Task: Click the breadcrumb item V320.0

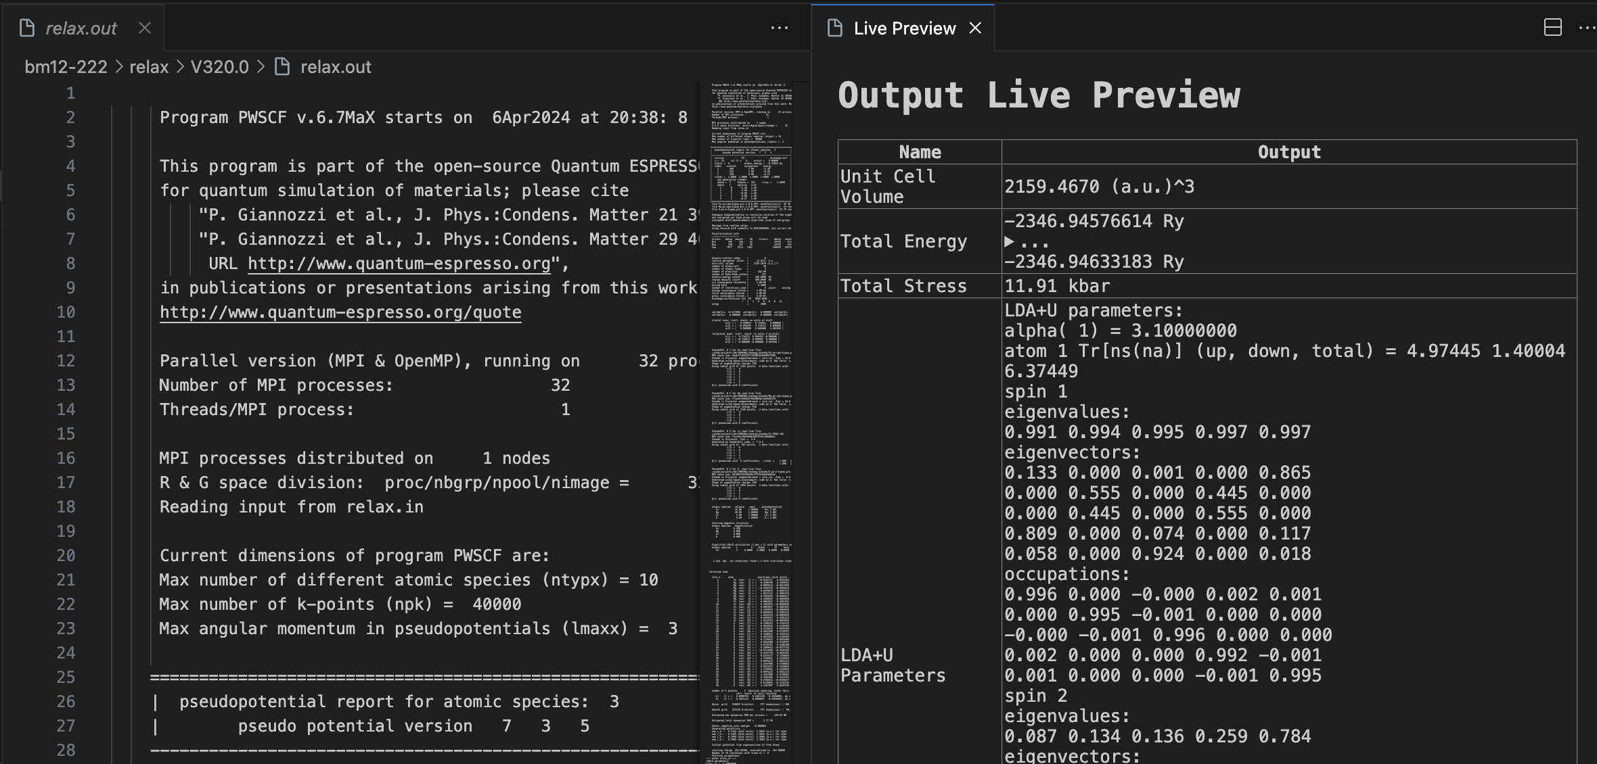Action: (x=219, y=65)
